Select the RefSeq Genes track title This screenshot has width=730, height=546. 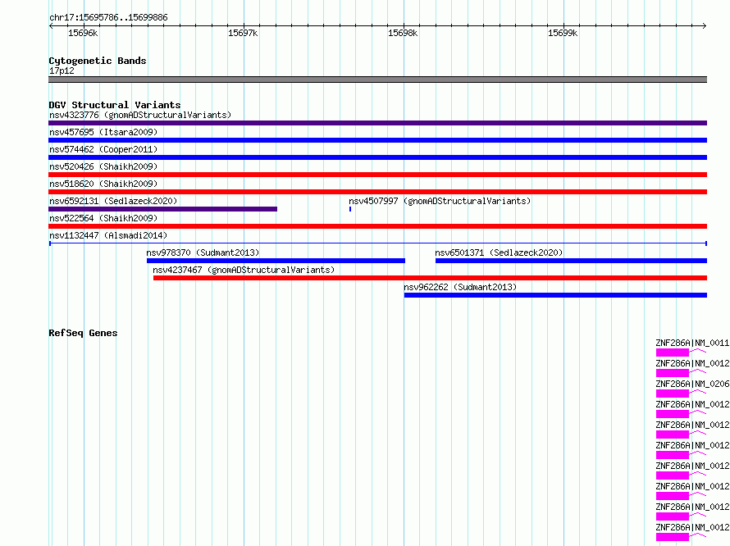coord(83,333)
